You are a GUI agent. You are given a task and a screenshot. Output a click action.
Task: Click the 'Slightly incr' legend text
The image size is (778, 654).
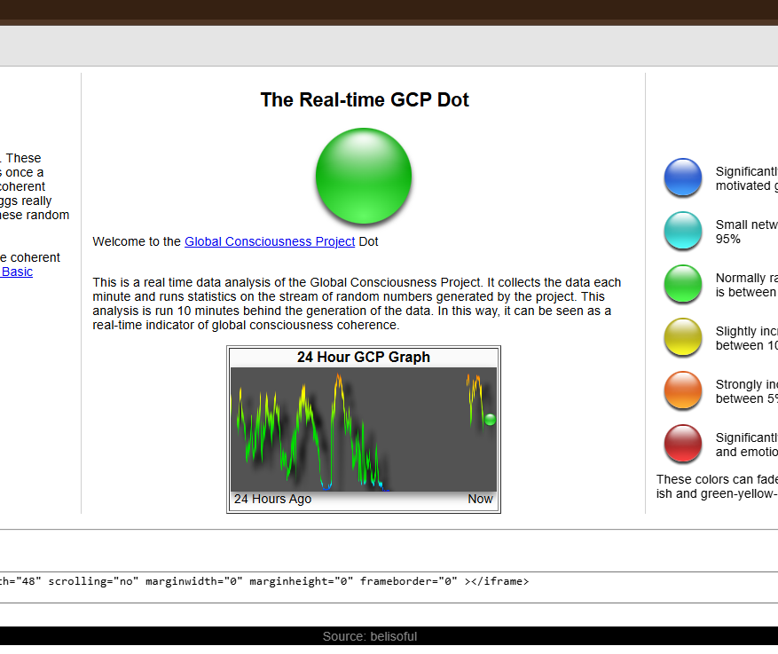[x=747, y=331]
